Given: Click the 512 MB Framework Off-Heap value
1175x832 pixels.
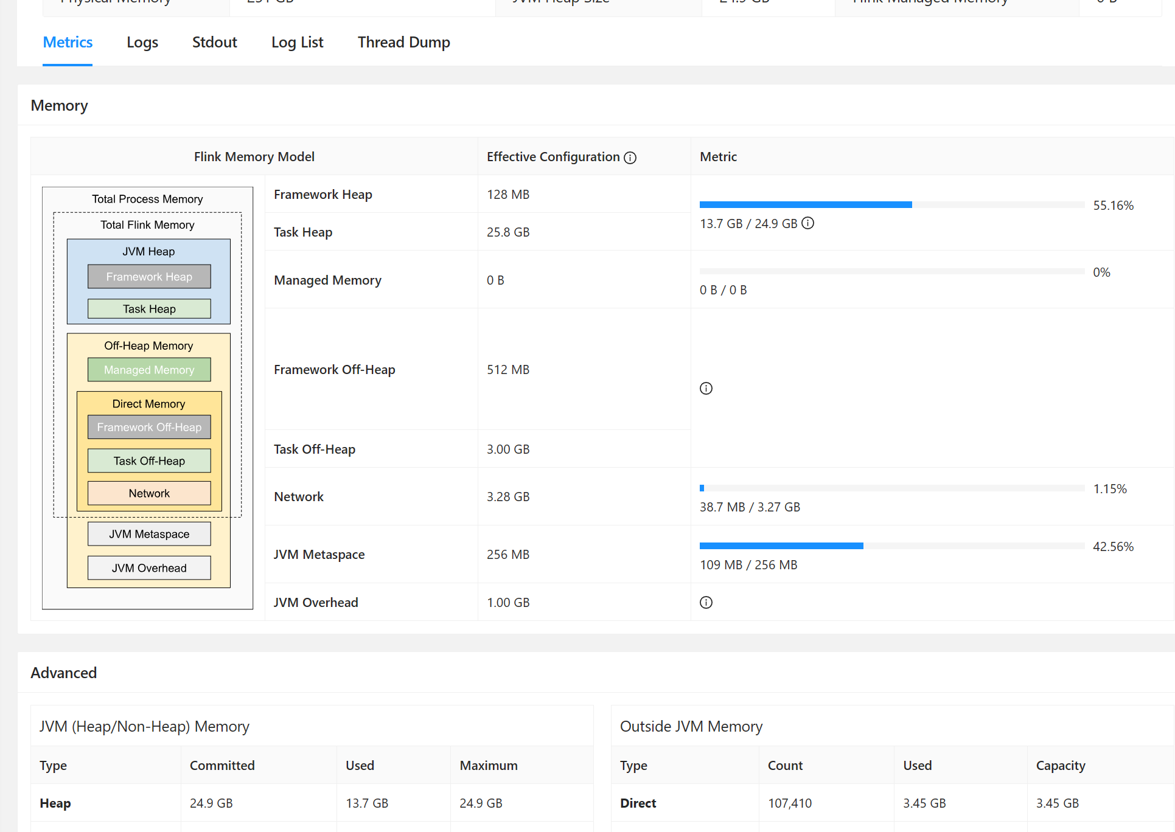Looking at the screenshot, I should coord(508,369).
